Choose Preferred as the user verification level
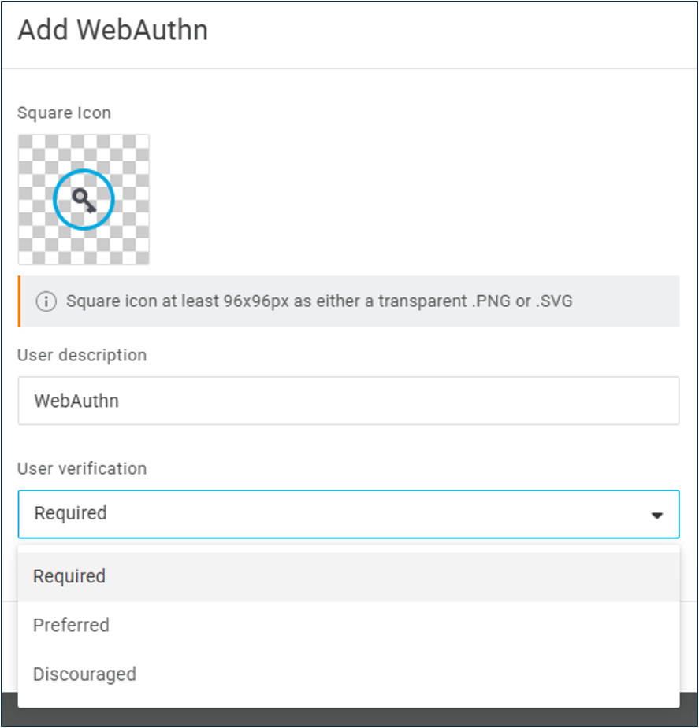The image size is (699, 728). [71, 625]
